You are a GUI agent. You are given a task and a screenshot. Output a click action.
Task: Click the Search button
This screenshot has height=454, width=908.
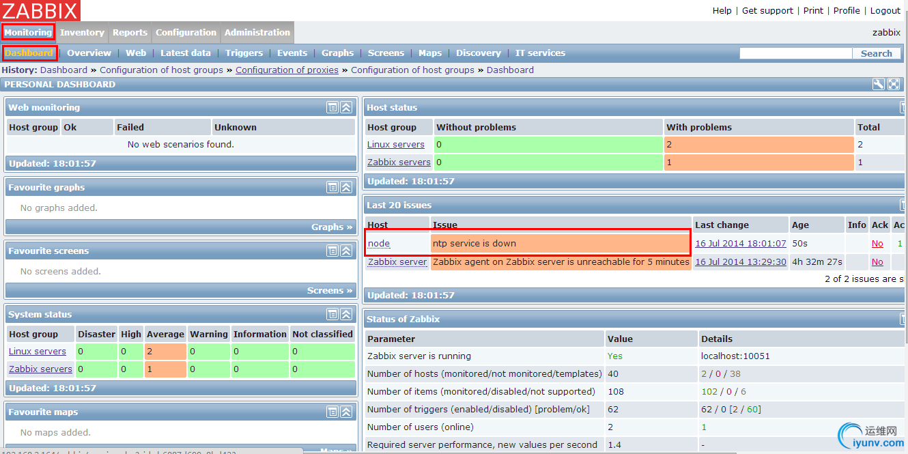click(877, 53)
